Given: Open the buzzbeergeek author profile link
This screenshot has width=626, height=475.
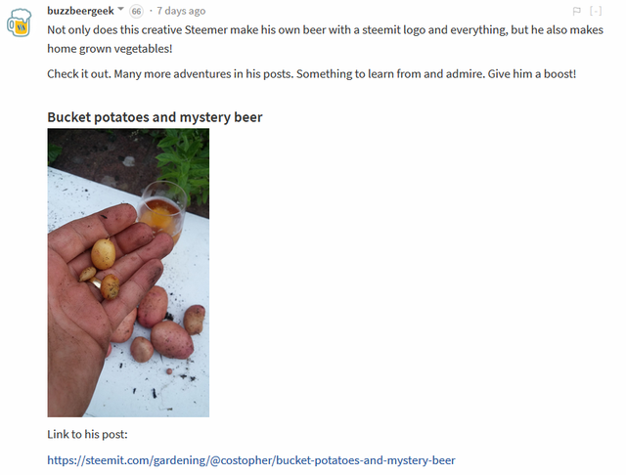Looking at the screenshot, I should pos(80,11).
